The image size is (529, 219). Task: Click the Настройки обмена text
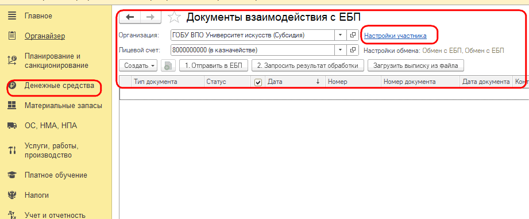pyautogui.click(x=434, y=51)
